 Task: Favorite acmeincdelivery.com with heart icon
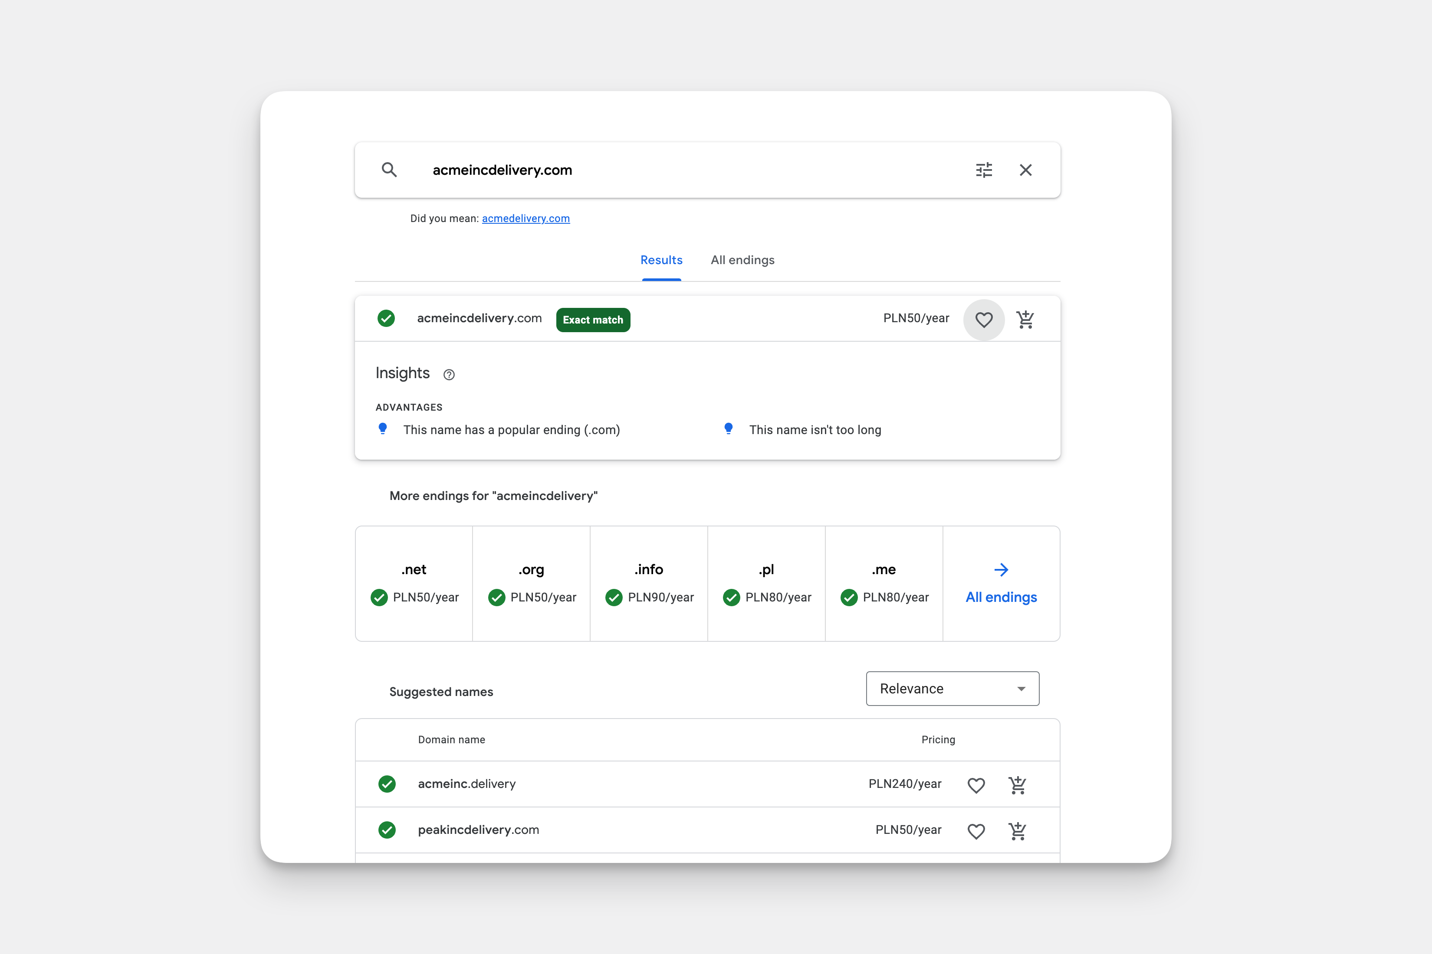click(984, 320)
